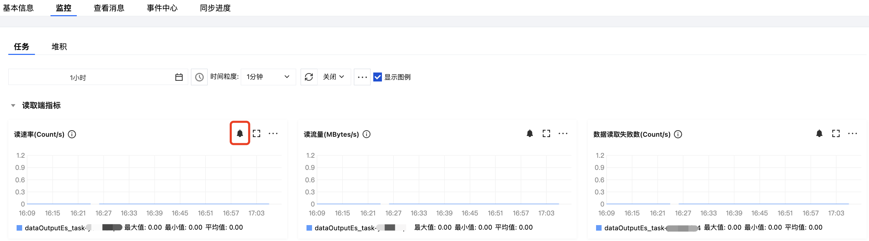Select the 任务 sub-tab
The image size is (869, 241).
pyautogui.click(x=21, y=47)
